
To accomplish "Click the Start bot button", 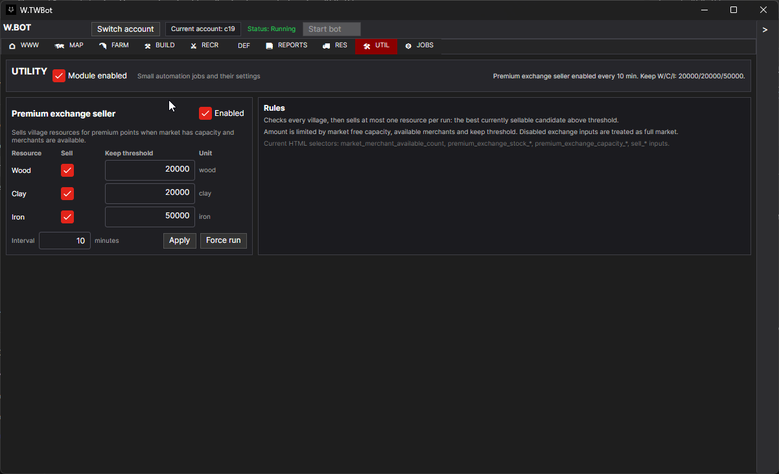I will pos(332,29).
